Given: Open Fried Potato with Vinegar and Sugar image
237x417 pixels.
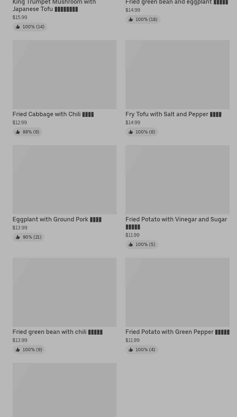Looking at the screenshot, I should pyautogui.click(x=177, y=179).
